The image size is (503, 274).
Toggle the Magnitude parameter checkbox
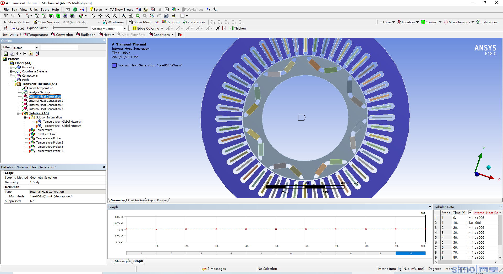point(7,196)
